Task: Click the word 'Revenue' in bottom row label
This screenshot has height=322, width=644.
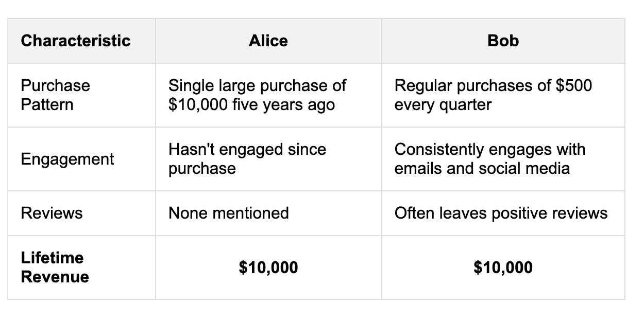Action: click(55, 277)
